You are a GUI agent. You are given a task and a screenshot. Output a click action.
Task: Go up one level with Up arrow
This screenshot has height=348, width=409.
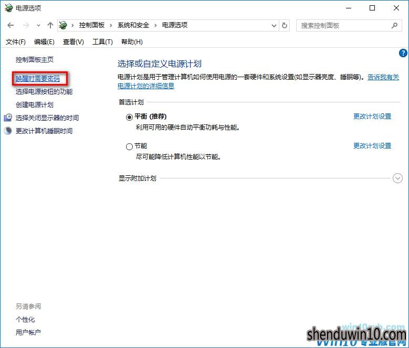pos(50,25)
